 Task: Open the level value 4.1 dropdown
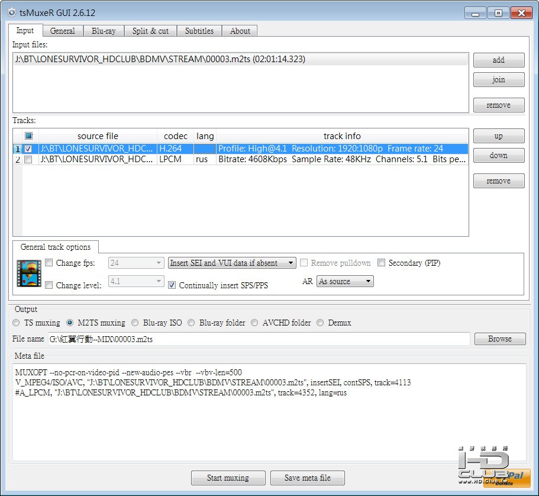[136, 281]
